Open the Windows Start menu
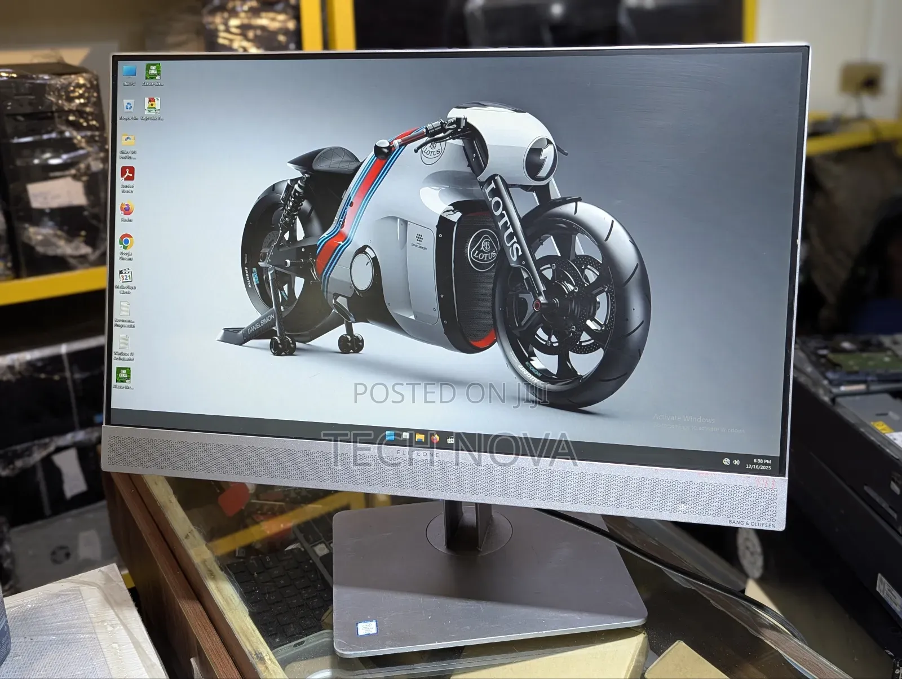 pyautogui.click(x=391, y=436)
